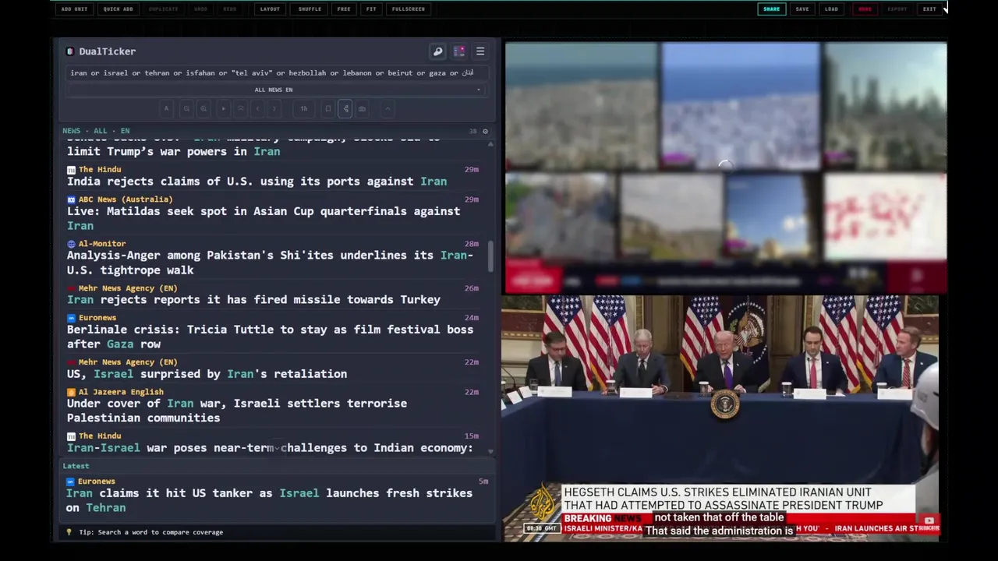Open 'India rejects claims of U.S. using its ports' headline
998x561 pixels.
(x=257, y=182)
